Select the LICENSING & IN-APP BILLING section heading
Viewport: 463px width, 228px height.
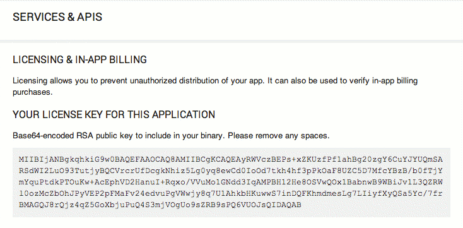click(x=79, y=60)
